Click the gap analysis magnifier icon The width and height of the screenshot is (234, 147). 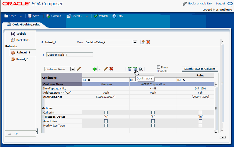[140, 69]
